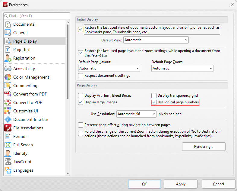Click the Accessibility glasses icon
Viewport: 237px width, 191px height.
8,69
